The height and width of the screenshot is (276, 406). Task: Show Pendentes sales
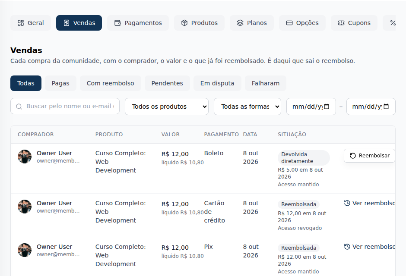[167, 83]
